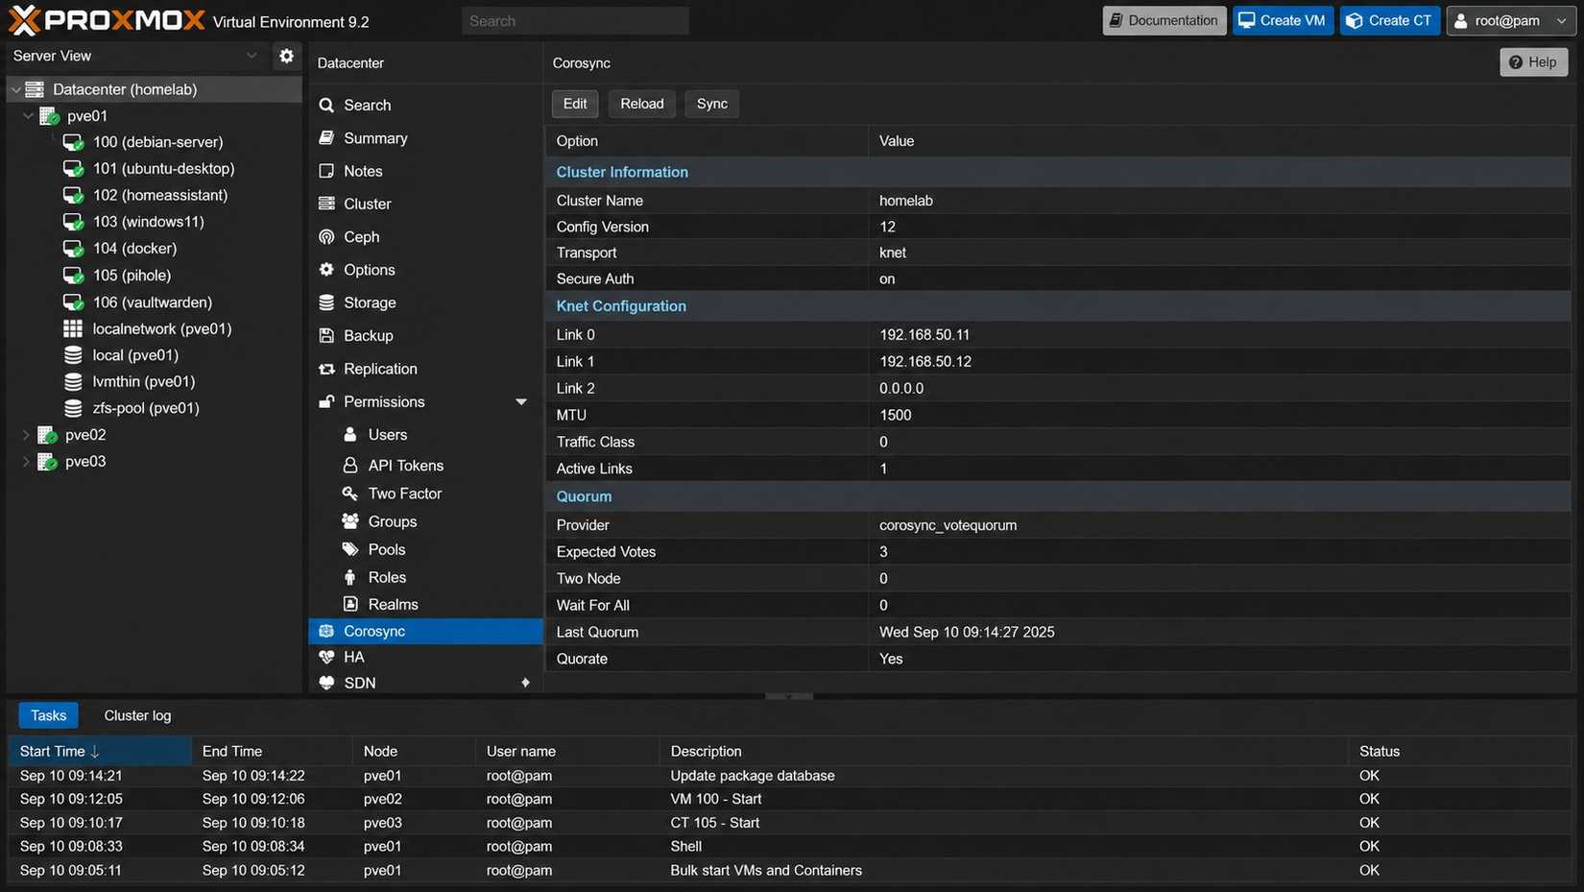Click the Pools tags icon
Image resolution: width=1584 pixels, height=892 pixels.
click(350, 549)
